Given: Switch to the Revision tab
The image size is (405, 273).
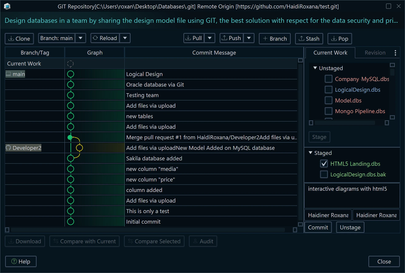Looking at the screenshot, I should point(375,53).
